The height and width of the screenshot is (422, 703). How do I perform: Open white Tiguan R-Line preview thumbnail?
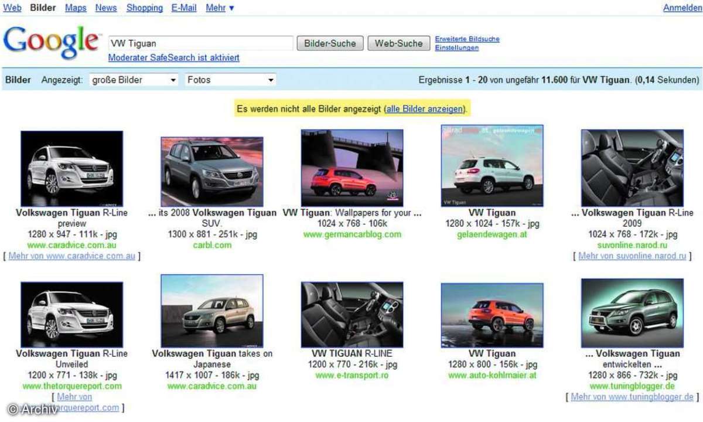tap(72, 168)
